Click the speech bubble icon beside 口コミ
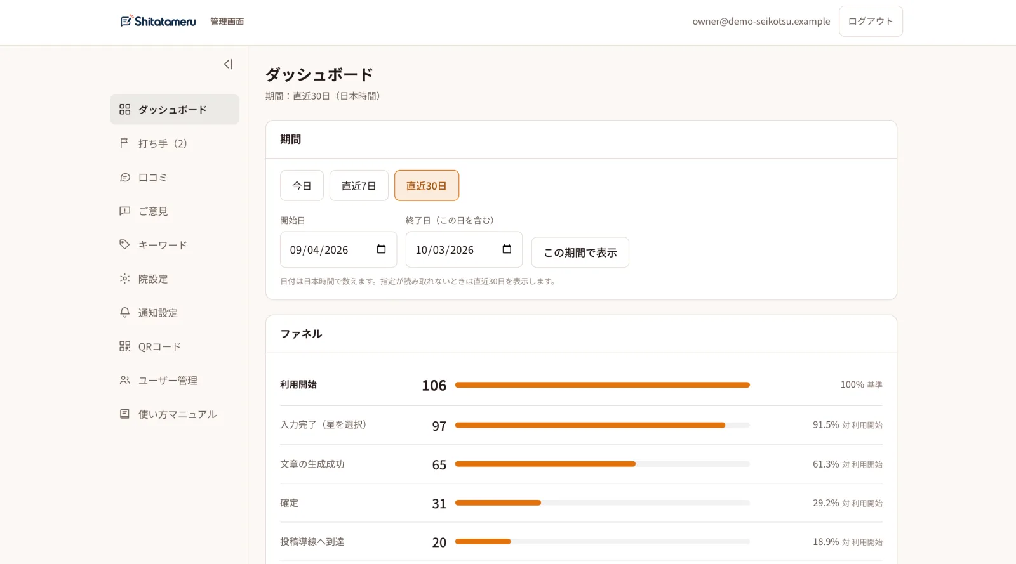1016x564 pixels. (x=125, y=178)
